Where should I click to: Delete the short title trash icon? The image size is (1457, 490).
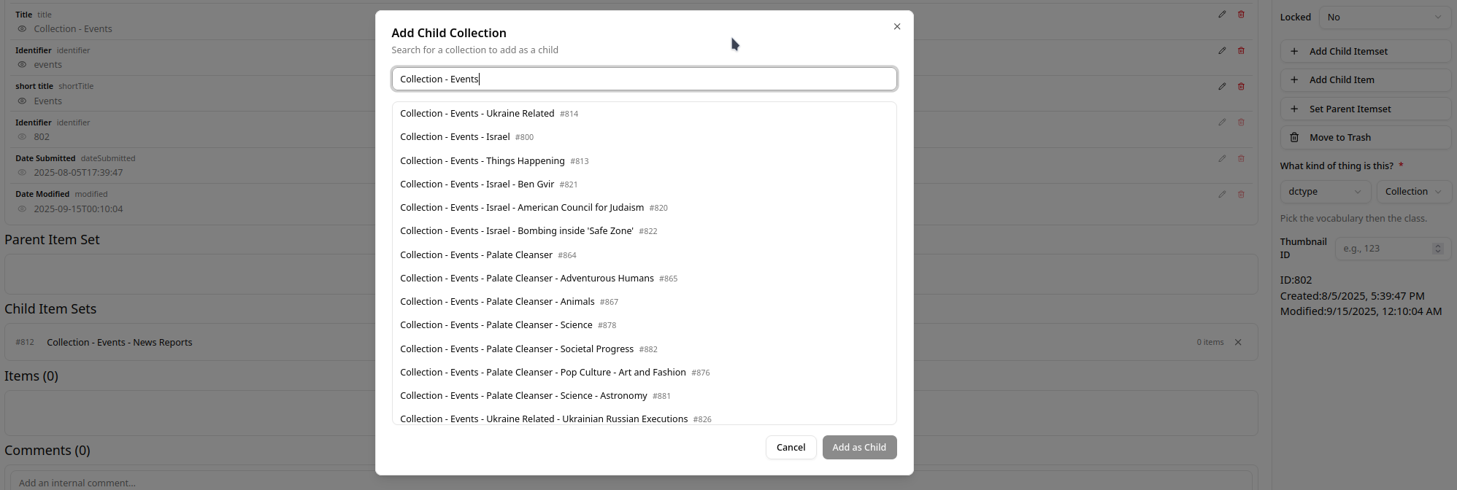[1241, 86]
